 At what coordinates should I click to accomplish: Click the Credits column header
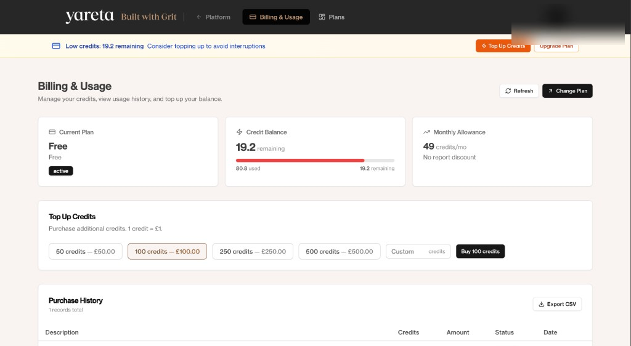[409, 332]
